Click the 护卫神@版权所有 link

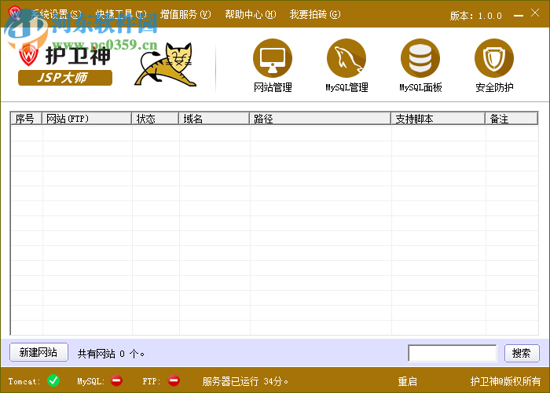pos(505,381)
